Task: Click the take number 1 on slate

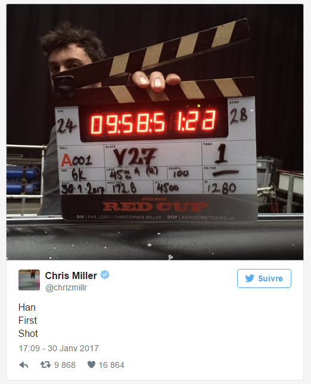Action: click(x=222, y=154)
